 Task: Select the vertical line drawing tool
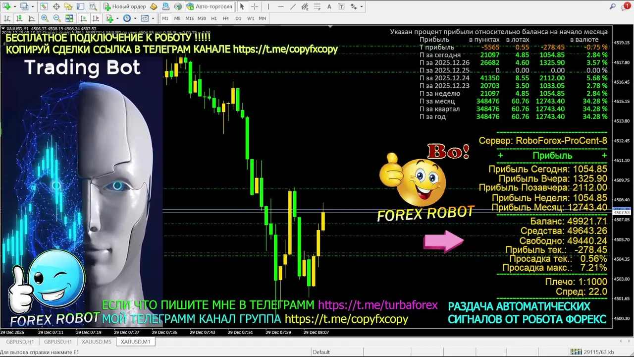(268, 6)
